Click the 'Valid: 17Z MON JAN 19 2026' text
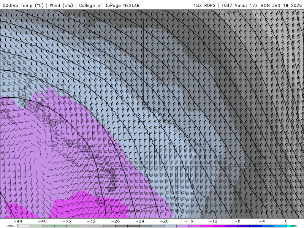304x228 pixels. (268, 5)
